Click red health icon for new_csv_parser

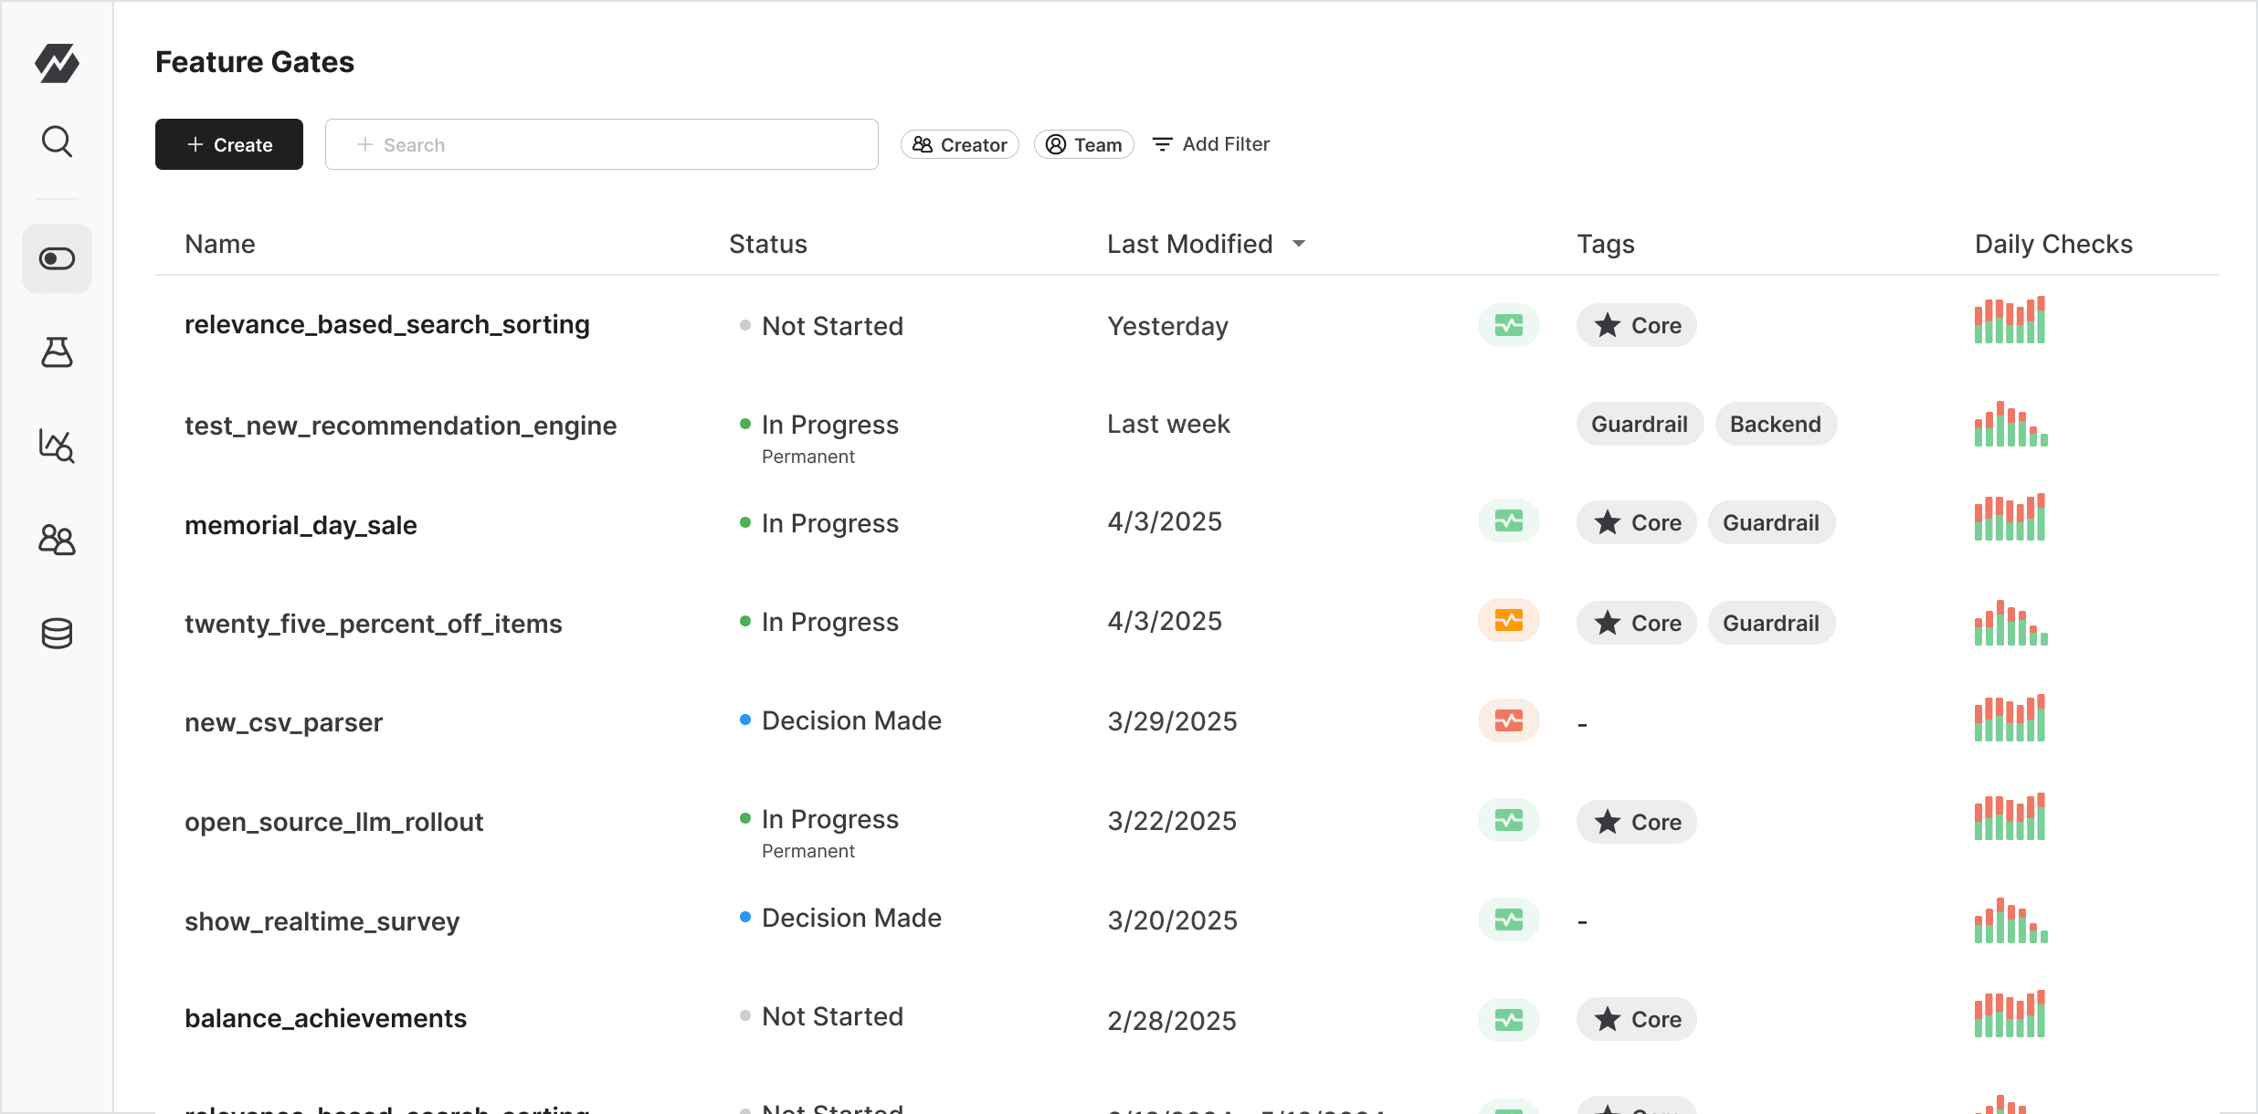coord(1508,720)
